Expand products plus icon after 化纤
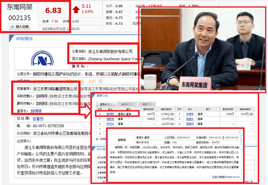The width and height of the screenshot is (268, 185). pos(100,82)
